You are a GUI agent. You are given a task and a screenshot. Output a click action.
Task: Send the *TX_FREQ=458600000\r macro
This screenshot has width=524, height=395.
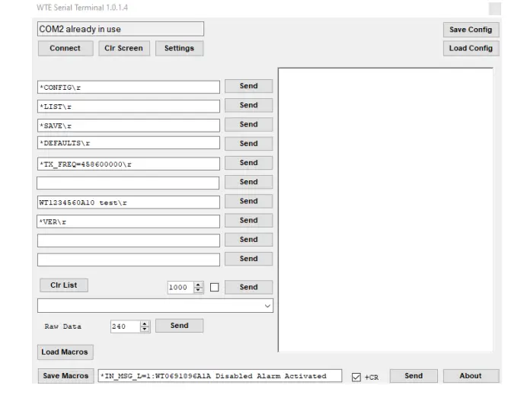[248, 163]
